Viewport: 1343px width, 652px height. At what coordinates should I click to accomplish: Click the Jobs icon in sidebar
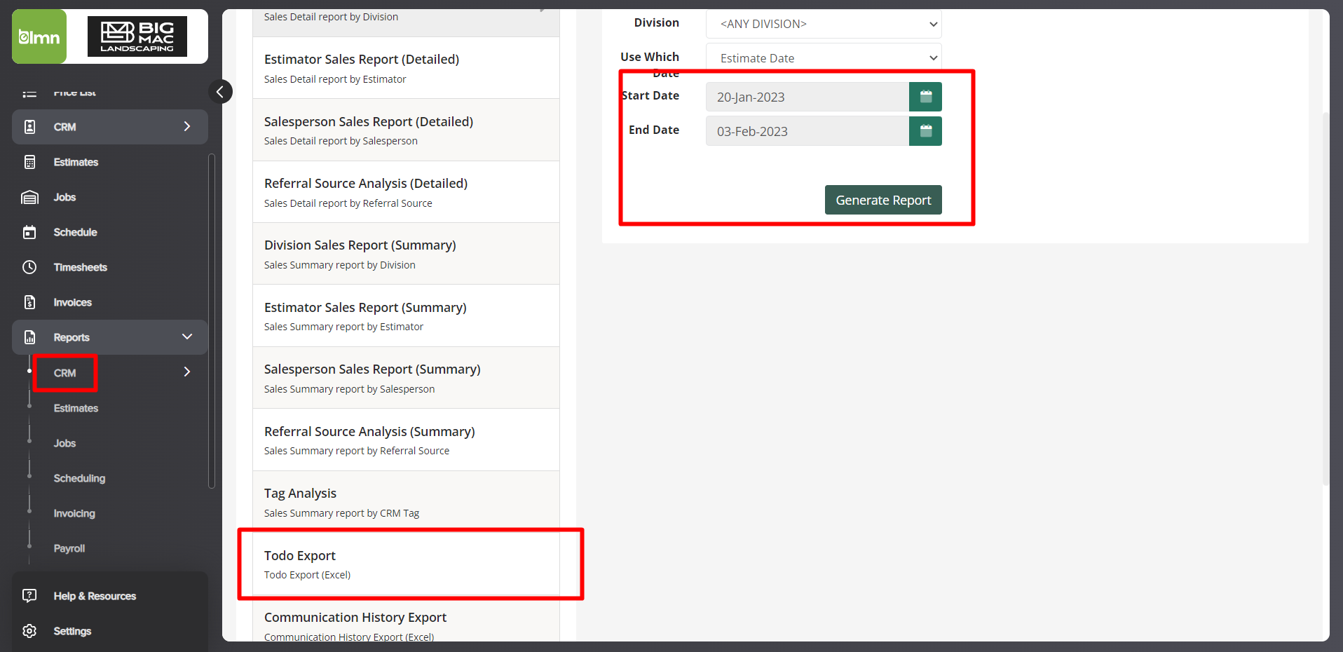(29, 197)
